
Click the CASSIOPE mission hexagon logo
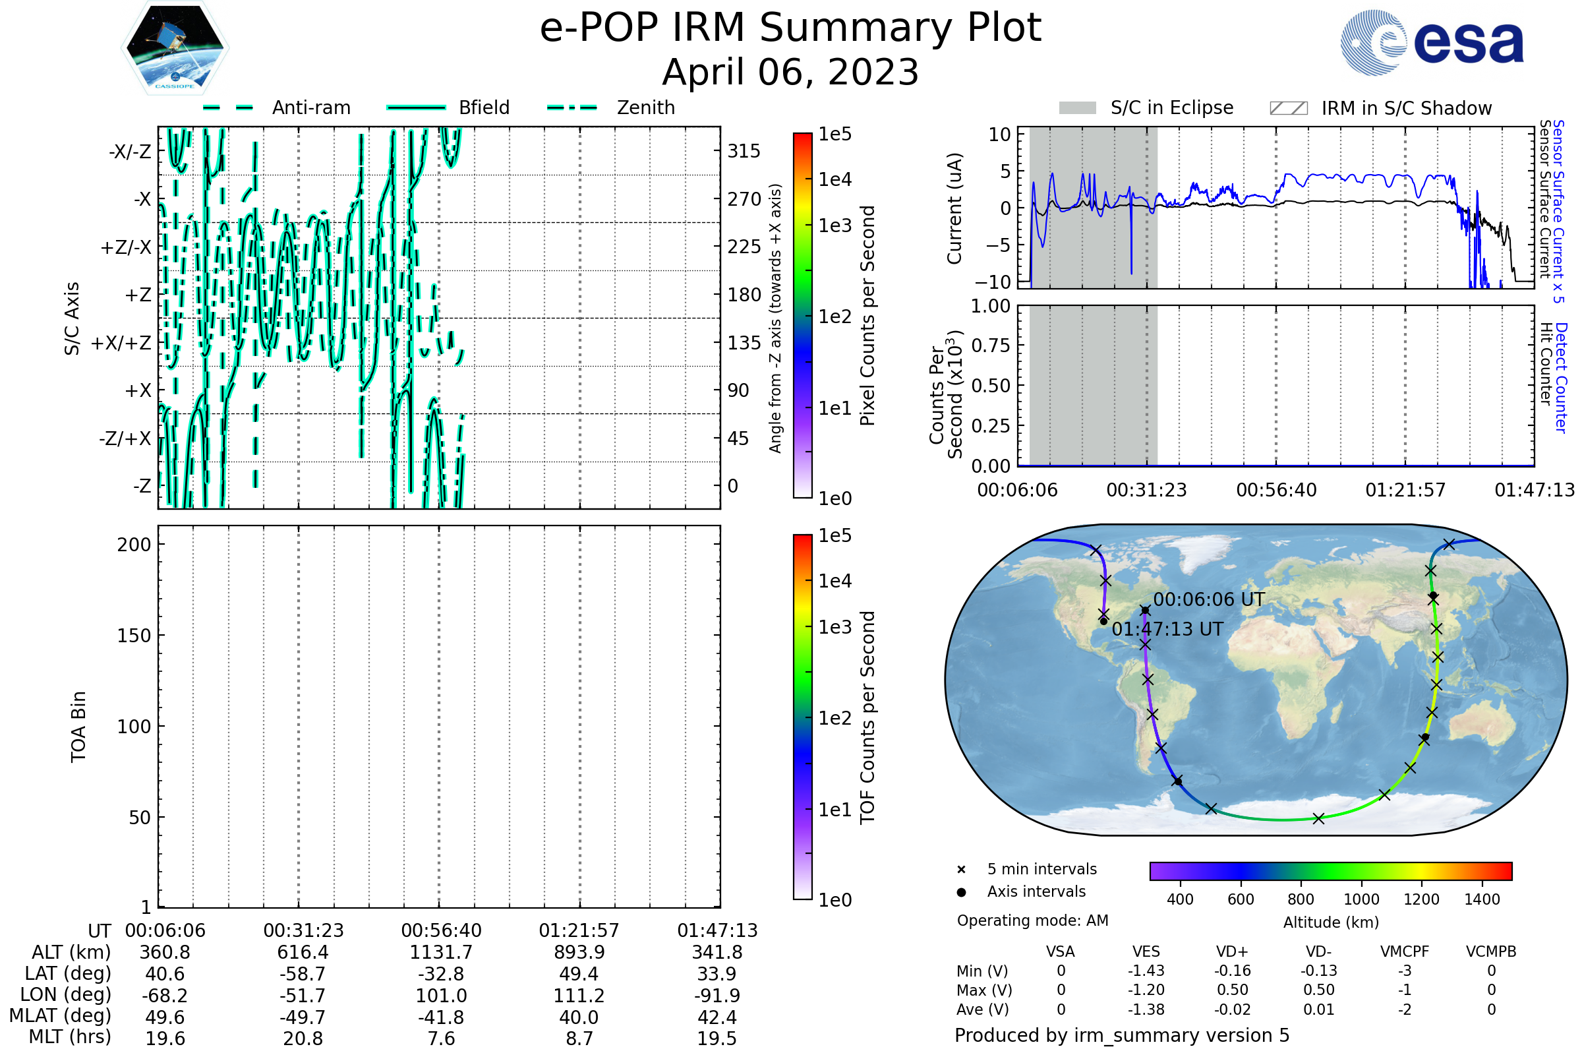click(x=175, y=48)
